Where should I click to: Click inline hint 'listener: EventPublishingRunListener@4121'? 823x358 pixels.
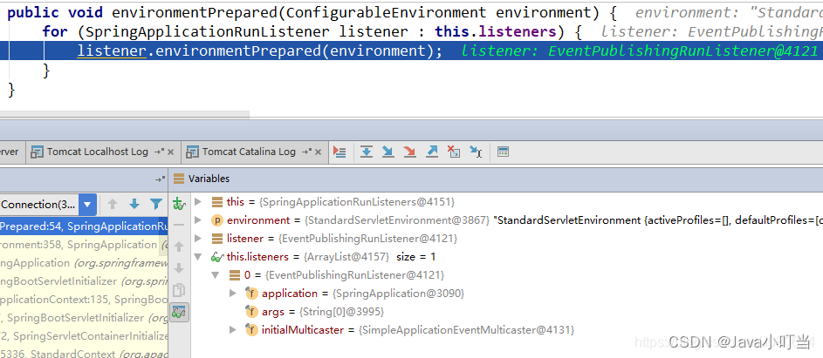(x=640, y=51)
